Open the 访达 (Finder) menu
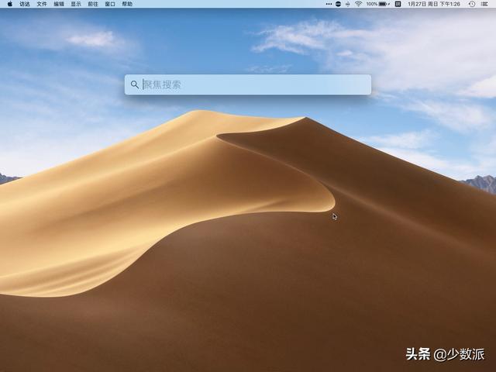Viewport: 496px width, 372px height. tap(25, 4)
